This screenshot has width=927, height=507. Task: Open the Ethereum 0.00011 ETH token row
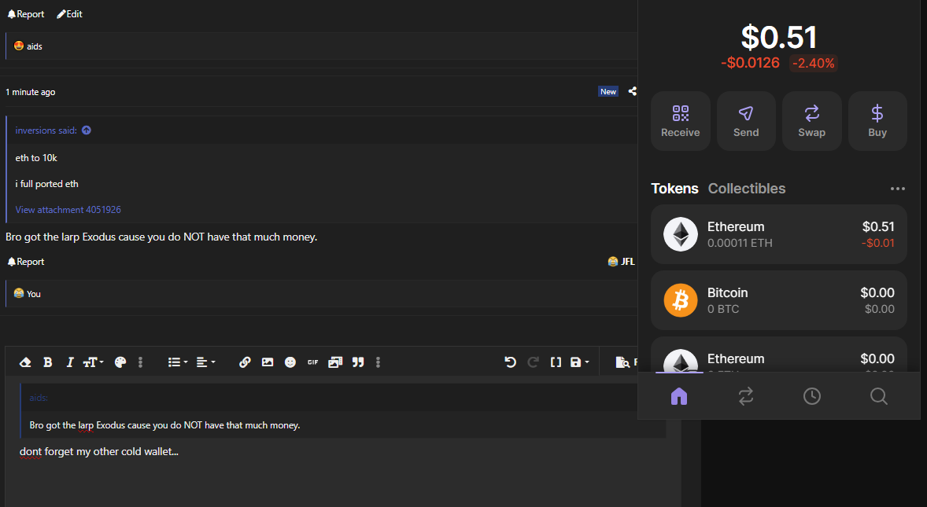pyautogui.click(x=779, y=234)
